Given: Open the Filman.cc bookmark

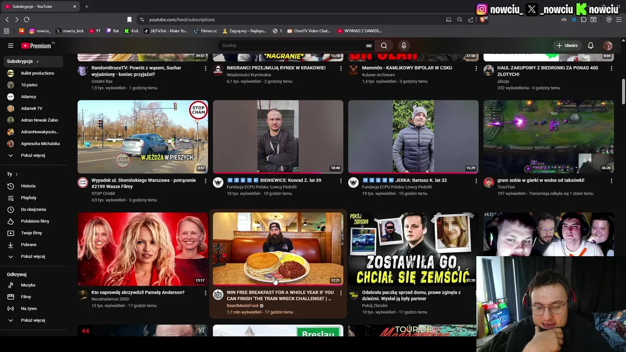Looking at the screenshot, I should click(x=205, y=31).
